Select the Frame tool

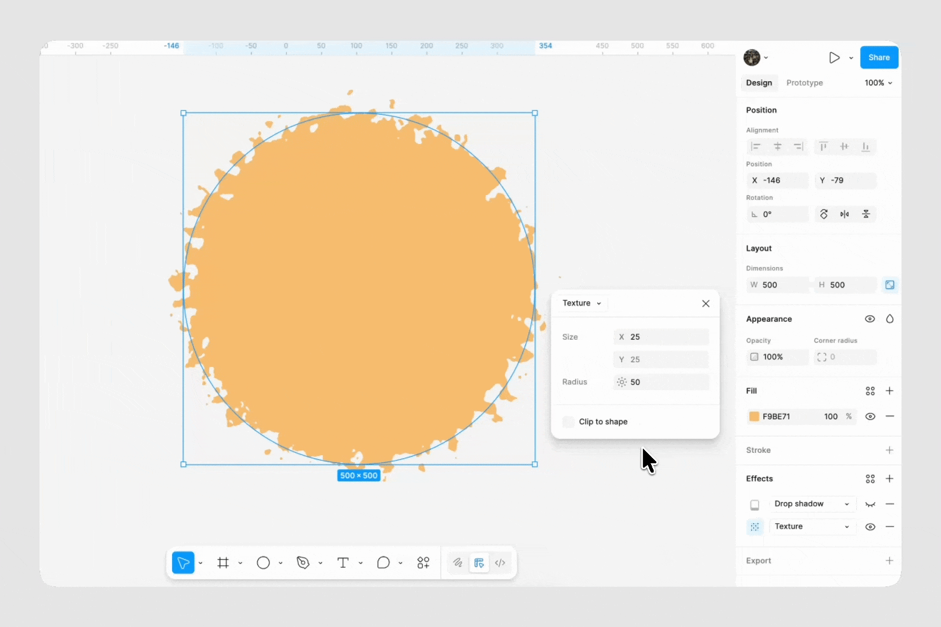223,563
